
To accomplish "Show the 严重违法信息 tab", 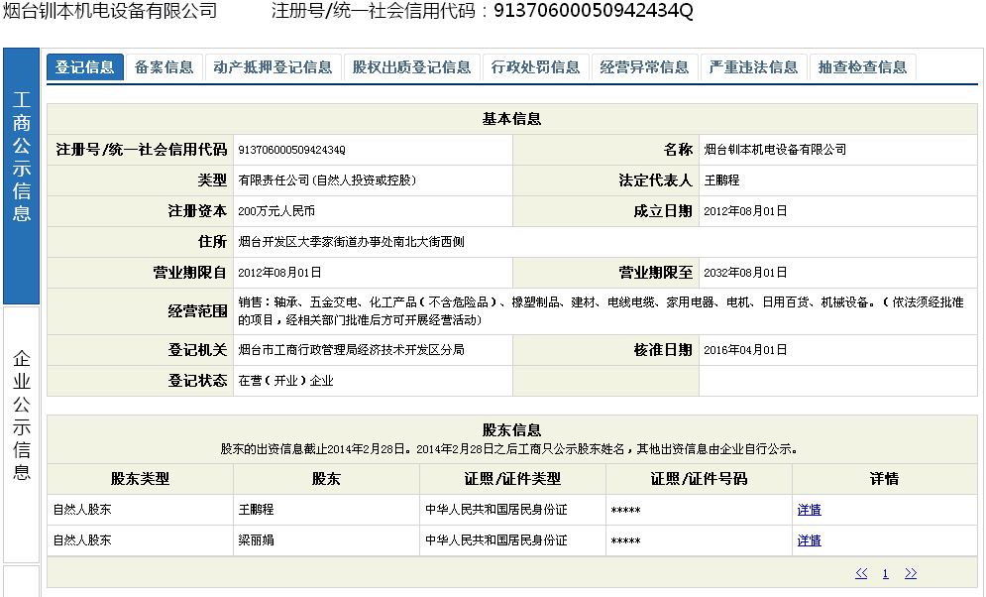I will 754,67.
